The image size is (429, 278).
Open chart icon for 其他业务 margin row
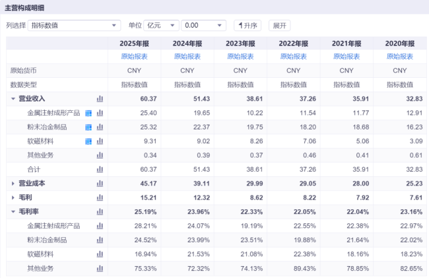(100, 268)
